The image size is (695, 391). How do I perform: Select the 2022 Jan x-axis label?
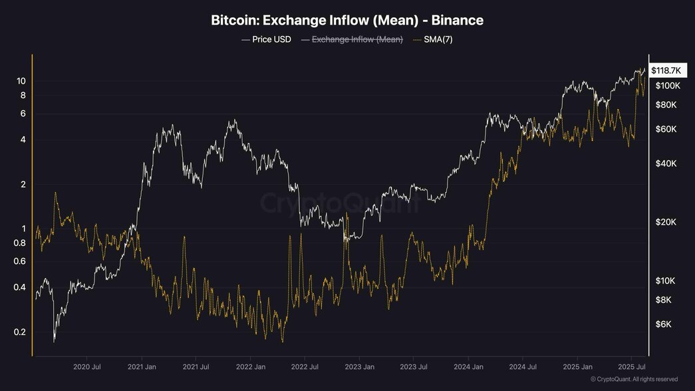(x=251, y=366)
